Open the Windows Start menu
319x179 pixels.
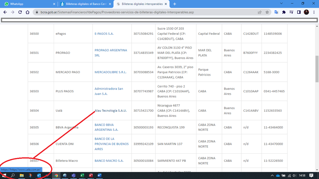[4, 176]
